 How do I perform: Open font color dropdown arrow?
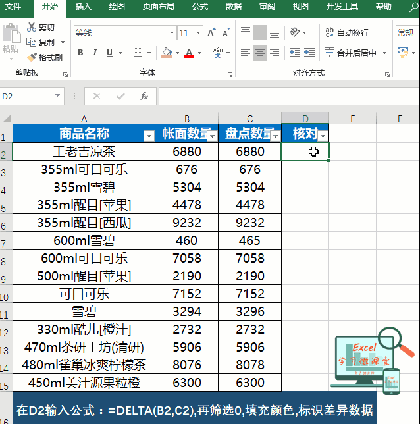tap(200, 53)
